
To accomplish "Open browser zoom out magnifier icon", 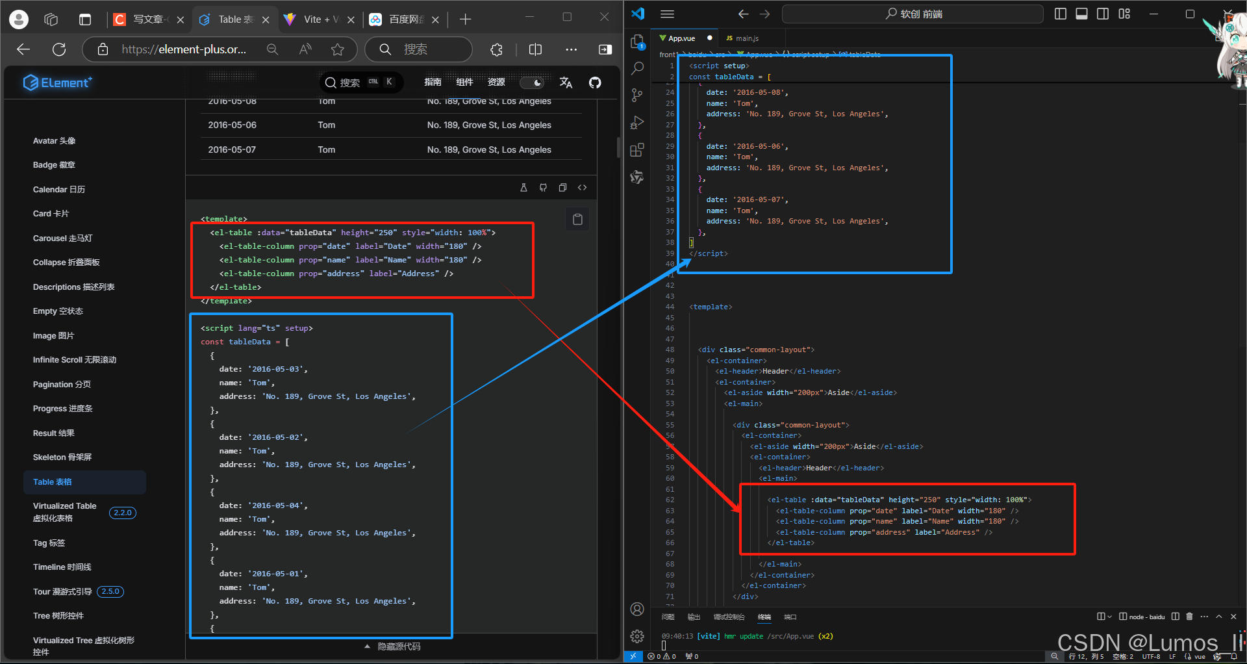I will click(x=272, y=49).
